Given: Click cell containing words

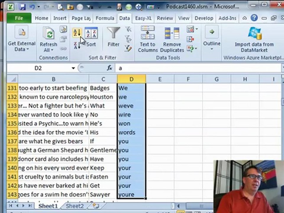Looking at the screenshot, I should tap(131, 133).
